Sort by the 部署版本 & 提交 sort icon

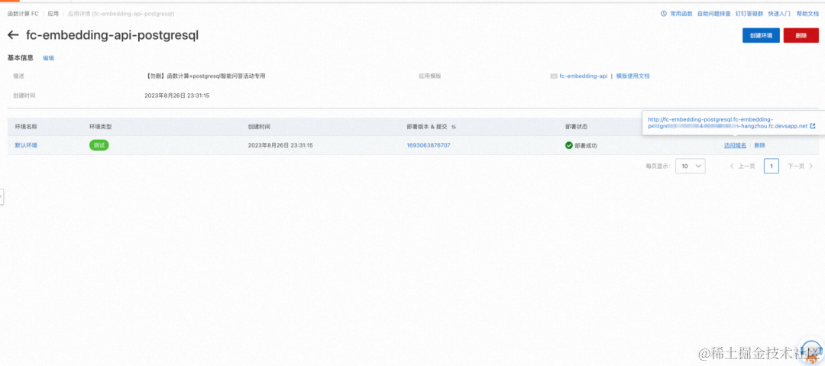pos(454,128)
